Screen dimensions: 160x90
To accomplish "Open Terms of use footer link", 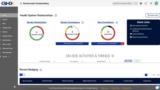I will pyautogui.click(x=104, y=88).
